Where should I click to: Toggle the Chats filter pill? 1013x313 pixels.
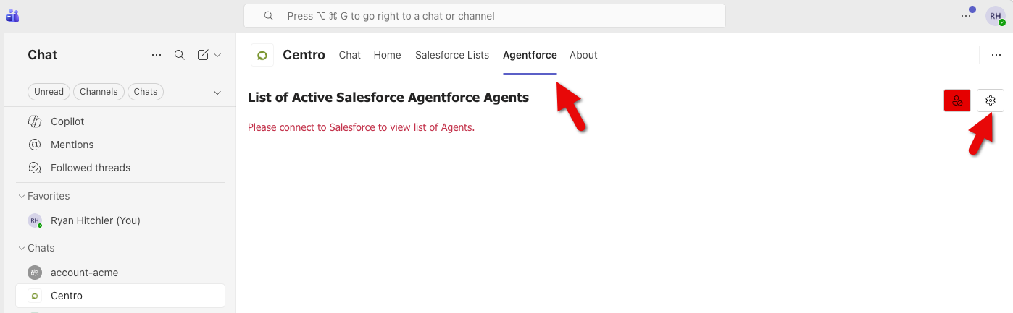click(x=146, y=92)
